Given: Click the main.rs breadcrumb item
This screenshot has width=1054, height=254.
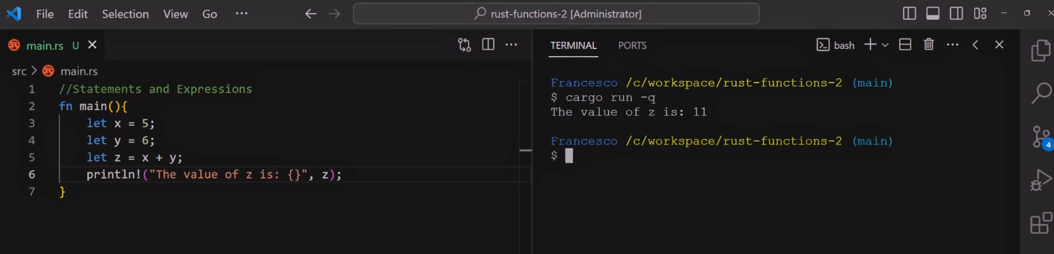Looking at the screenshot, I should (x=79, y=71).
